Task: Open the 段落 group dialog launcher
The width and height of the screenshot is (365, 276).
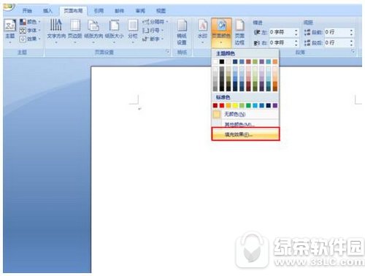Action: (x=353, y=51)
